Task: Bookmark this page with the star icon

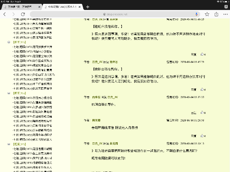Action: coord(207,14)
